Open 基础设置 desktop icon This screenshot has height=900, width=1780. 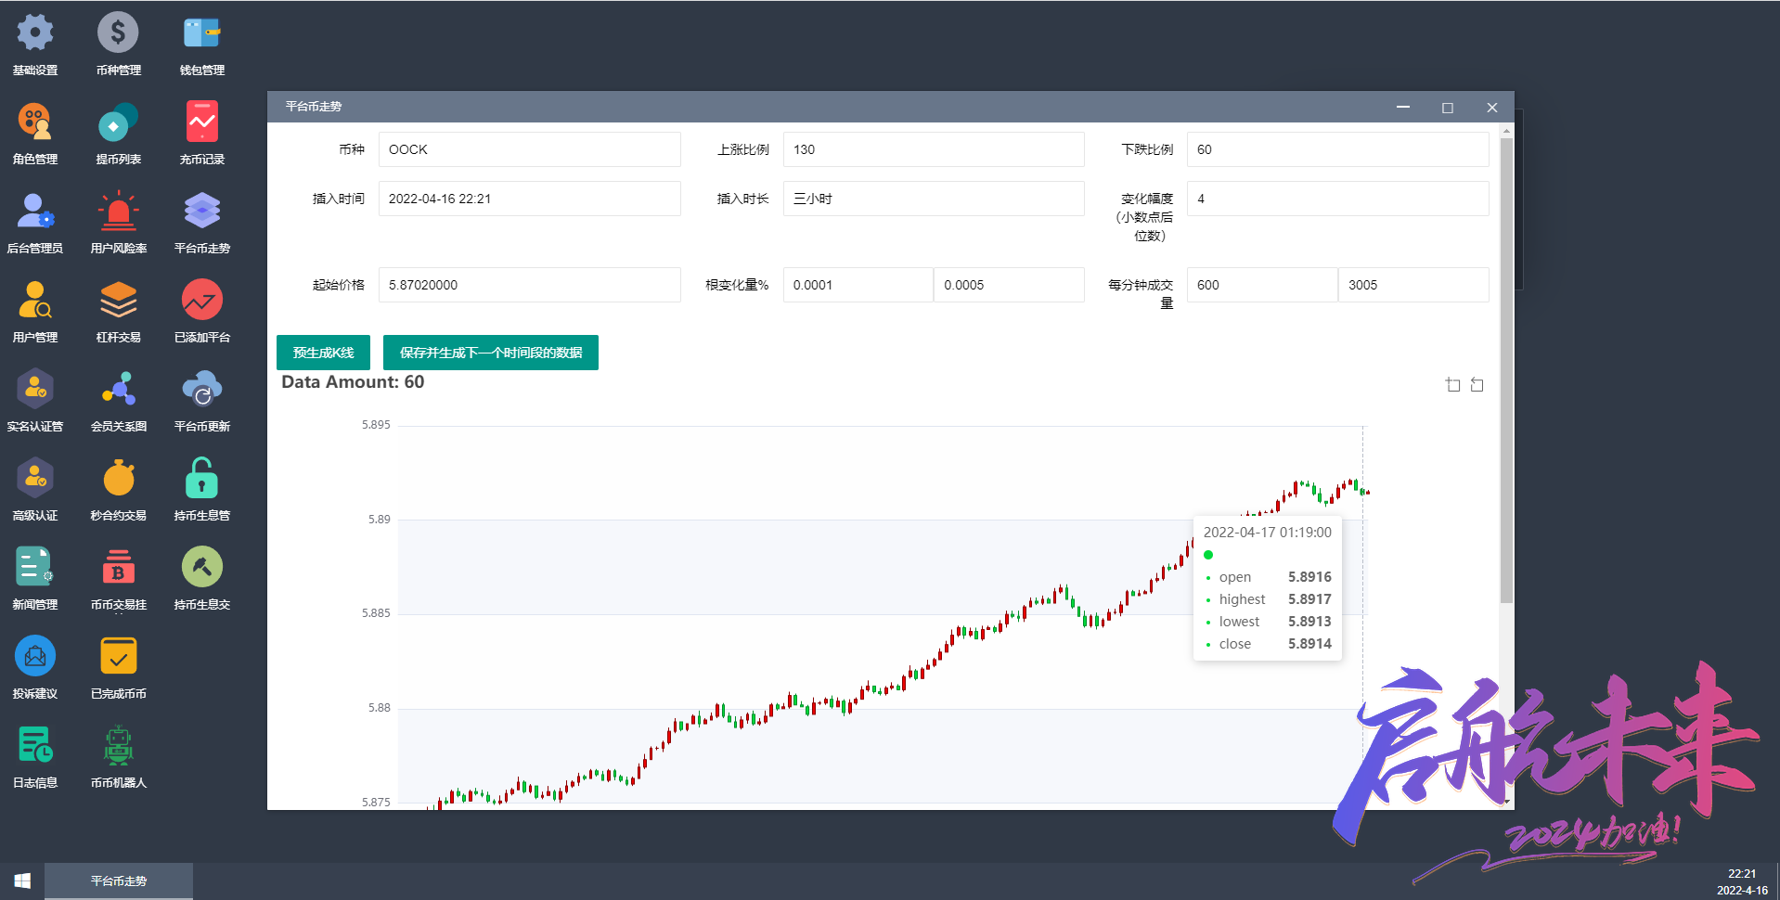point(35,33)
